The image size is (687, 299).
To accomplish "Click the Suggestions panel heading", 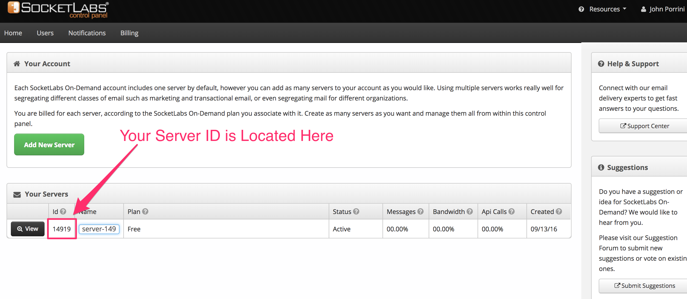I will [628, 167].
